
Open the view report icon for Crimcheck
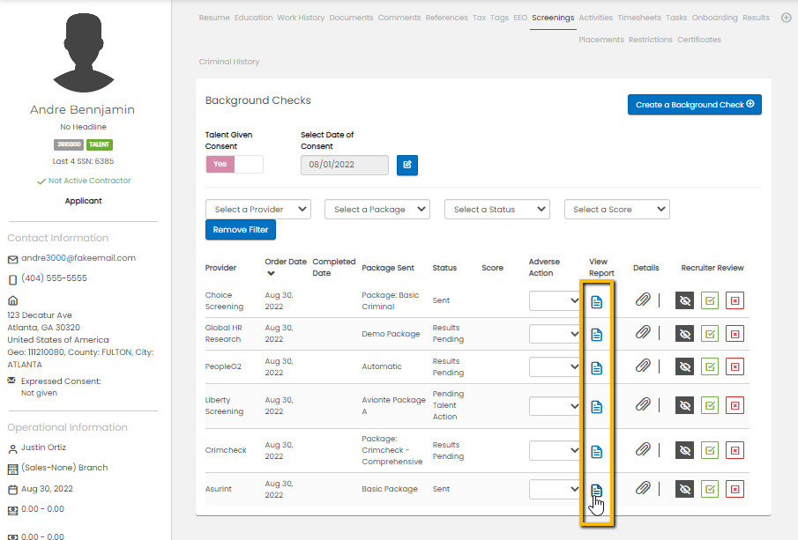[596, 452]
